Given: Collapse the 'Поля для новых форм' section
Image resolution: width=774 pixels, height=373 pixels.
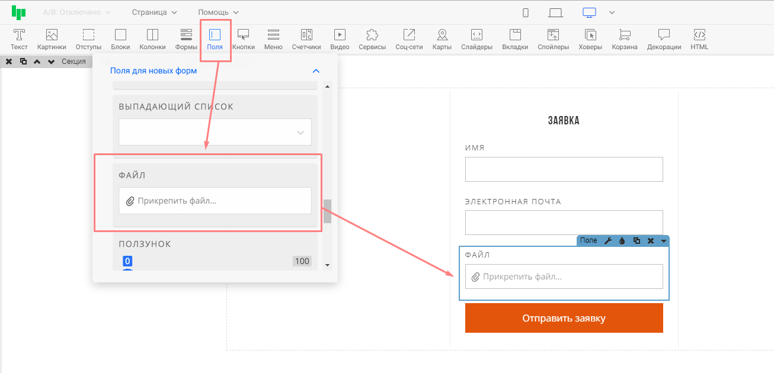Looking at the screenshot, I should click(x=316, y=71).
